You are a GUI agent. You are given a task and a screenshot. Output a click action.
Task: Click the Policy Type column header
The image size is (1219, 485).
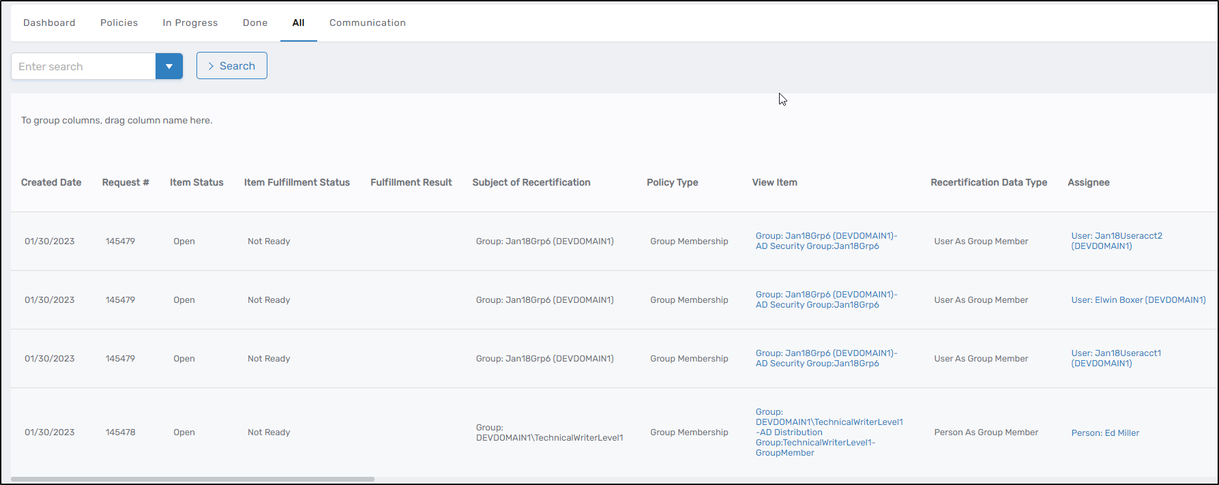672,182
